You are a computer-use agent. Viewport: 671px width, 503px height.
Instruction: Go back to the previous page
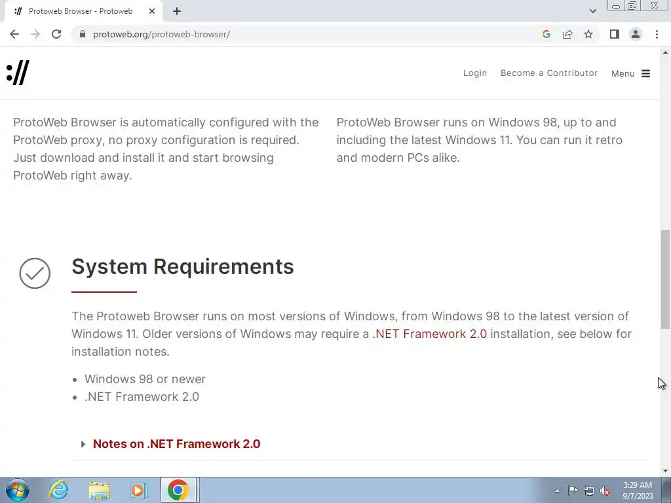[x=14, y=34]
